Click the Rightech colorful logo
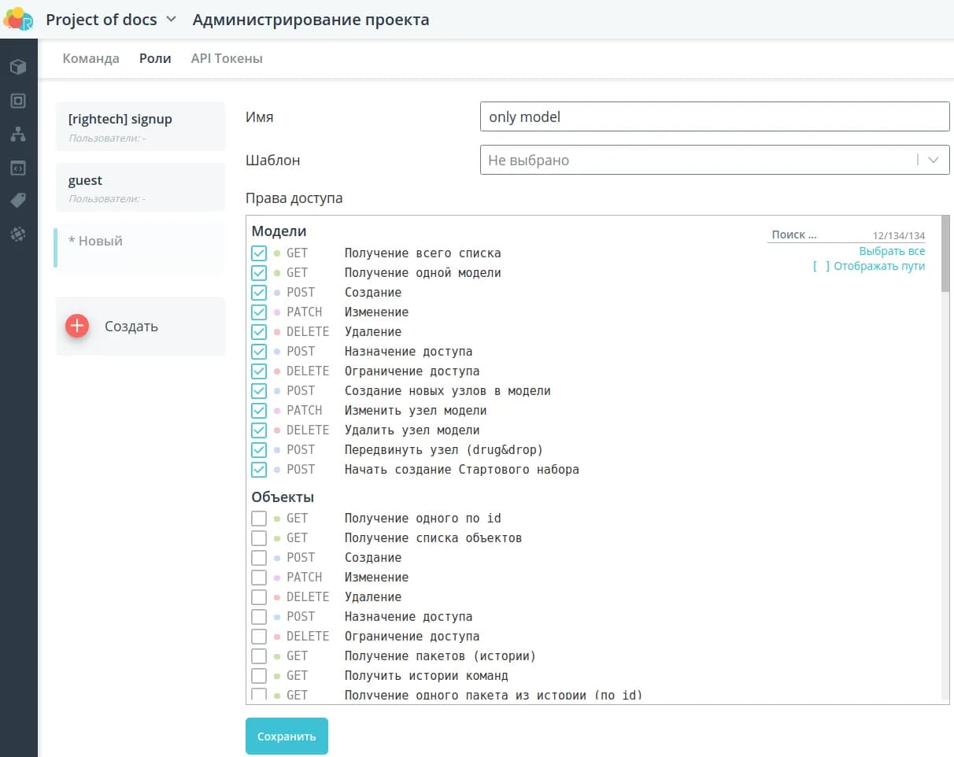Screen dimensions: 954x757 tap(18, 19)
